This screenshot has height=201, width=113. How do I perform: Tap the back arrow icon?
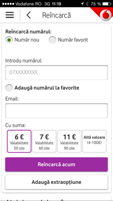[29, 15]
